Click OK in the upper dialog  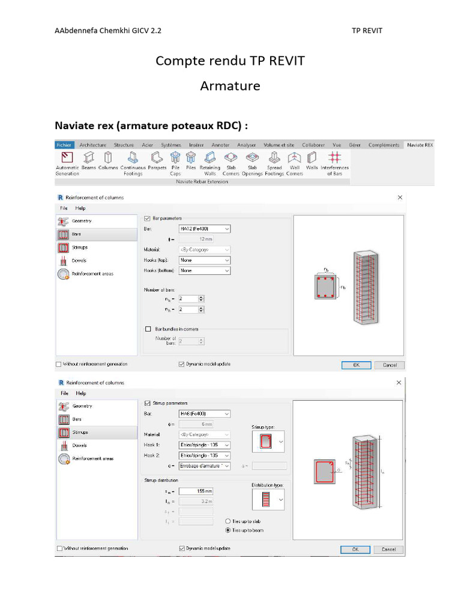pos(357,365)
